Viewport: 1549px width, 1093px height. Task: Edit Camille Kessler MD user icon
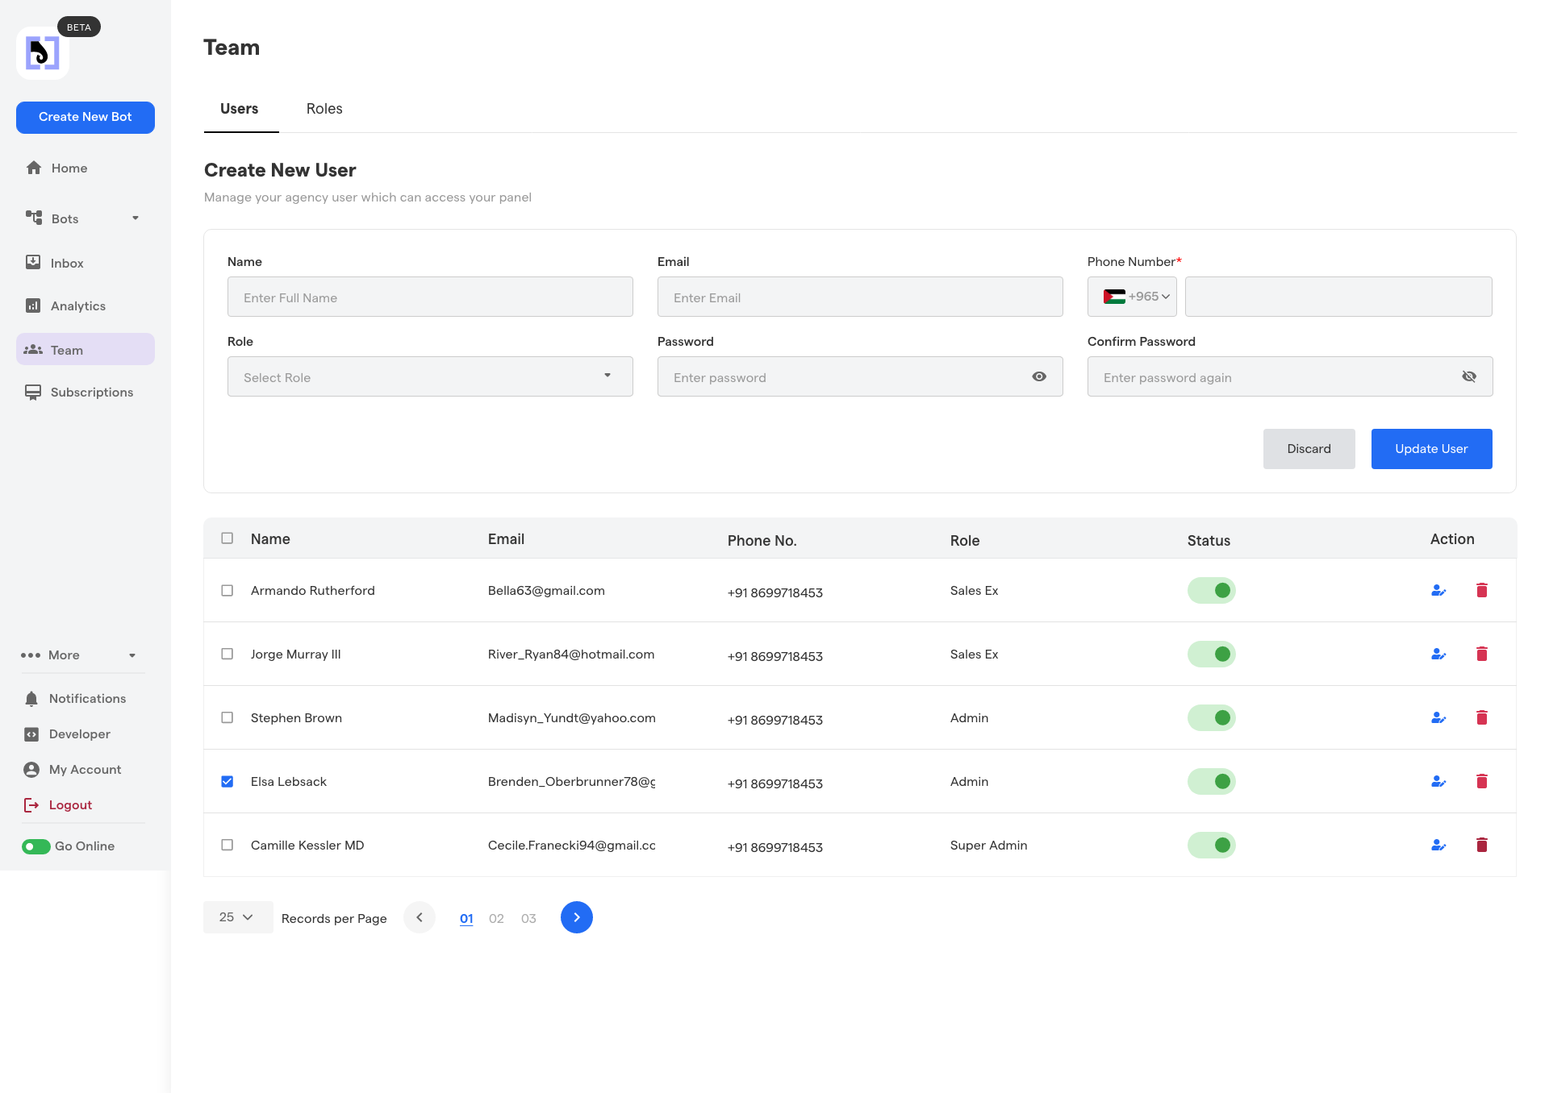1438,846
